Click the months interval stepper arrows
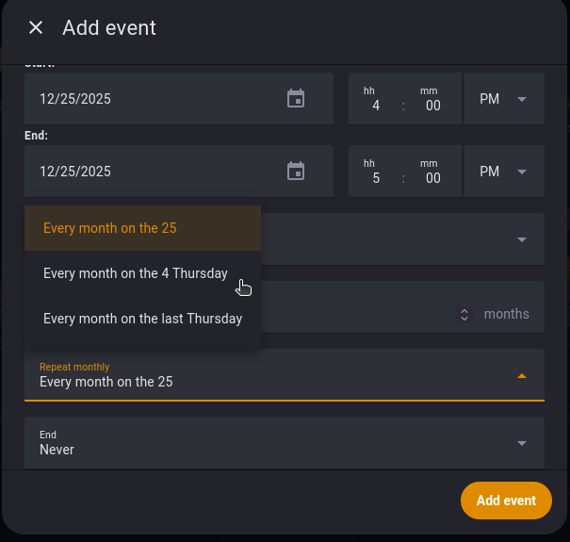The width and height of the screenshot is (570, 542). [464, 315]
